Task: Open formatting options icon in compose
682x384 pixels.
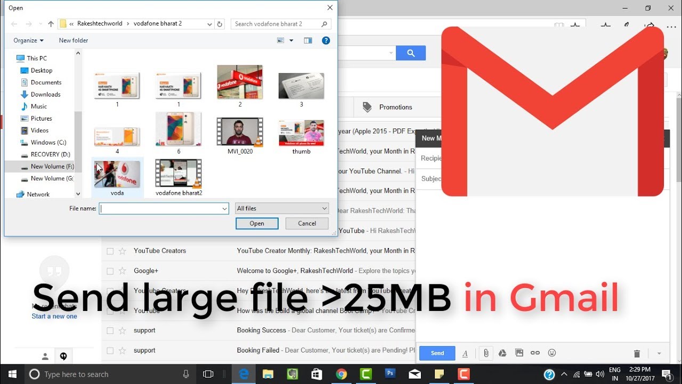Action: (x=465, y=354)
